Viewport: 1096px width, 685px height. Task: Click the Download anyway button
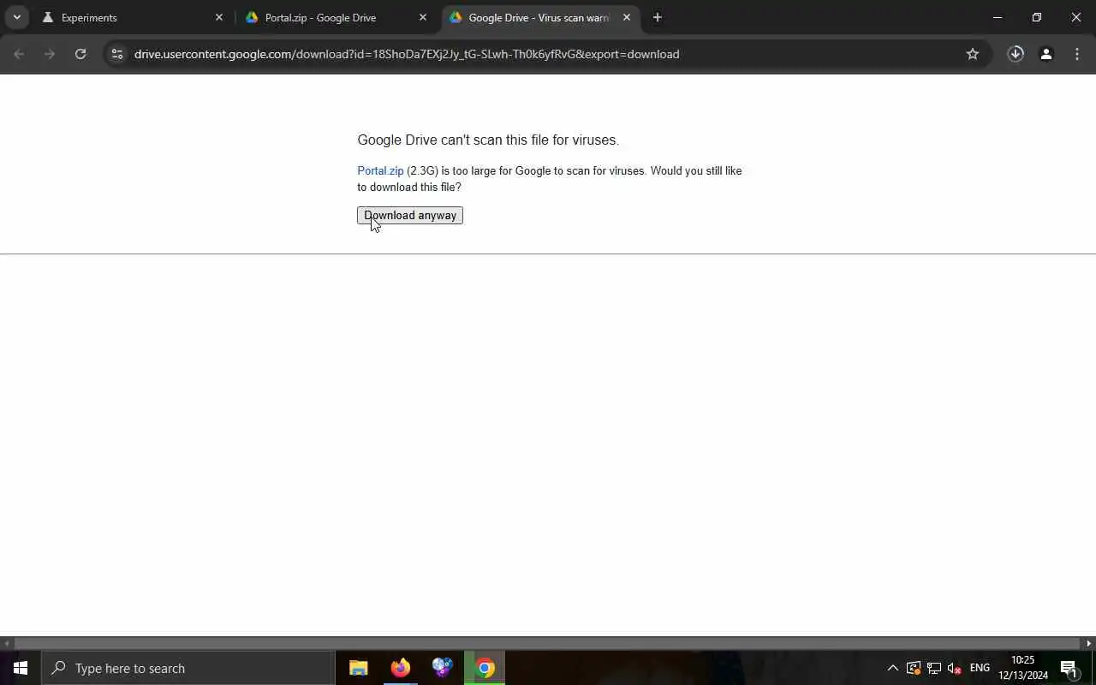(x=409, y=215)
